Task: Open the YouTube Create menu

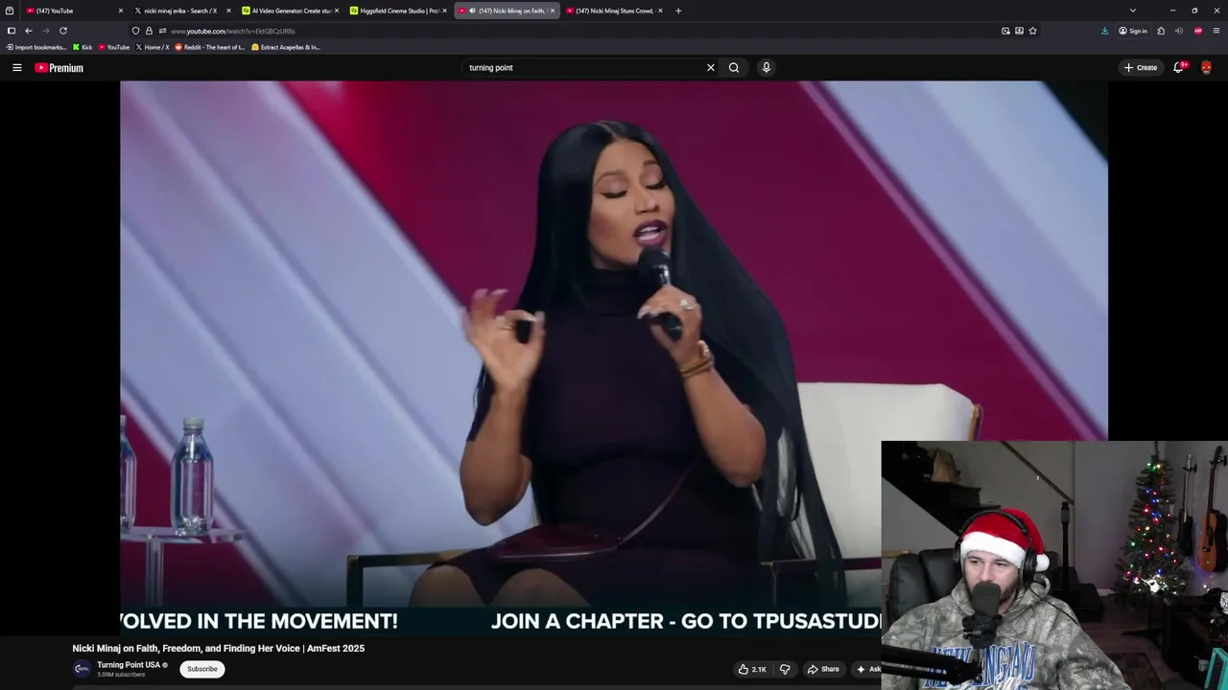Action: [x=1141, y=68]
